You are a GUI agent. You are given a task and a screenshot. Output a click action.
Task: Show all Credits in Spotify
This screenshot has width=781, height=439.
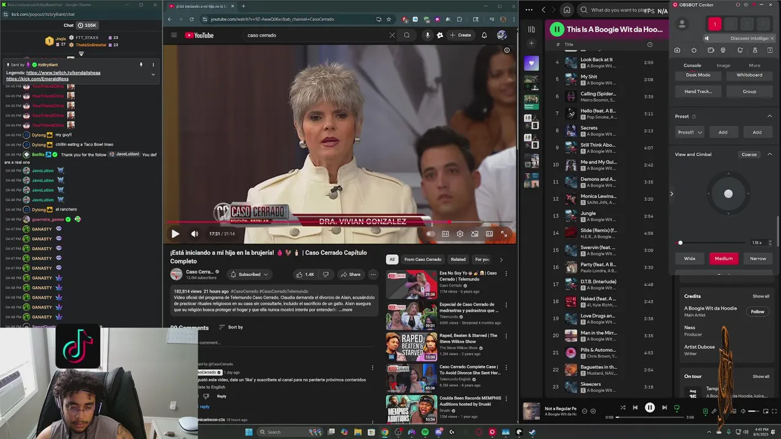point(761,296)
